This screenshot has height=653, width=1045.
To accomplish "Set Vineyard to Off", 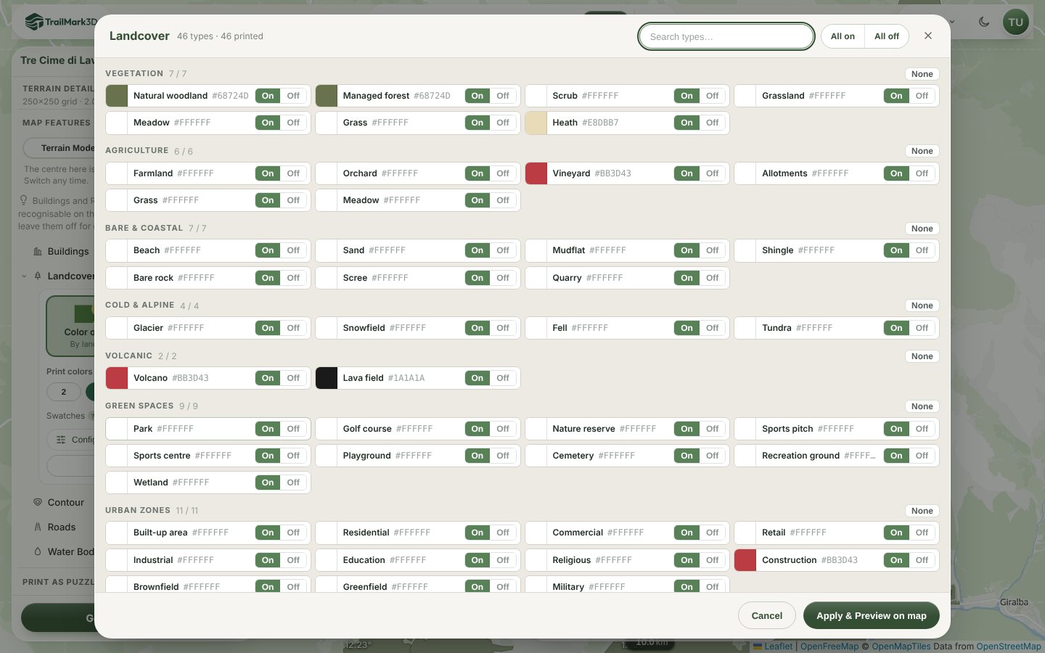I will [x=713, y=173].
